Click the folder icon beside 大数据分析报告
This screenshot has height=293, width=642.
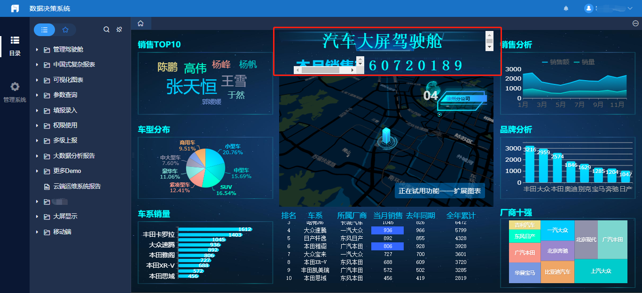point(47,156)
